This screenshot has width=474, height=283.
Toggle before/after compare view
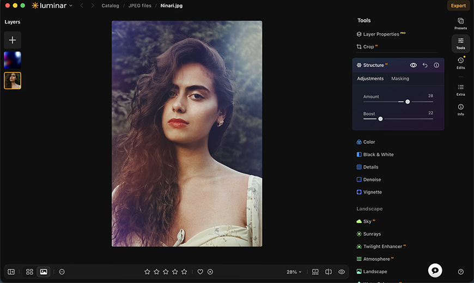point(329,272)
